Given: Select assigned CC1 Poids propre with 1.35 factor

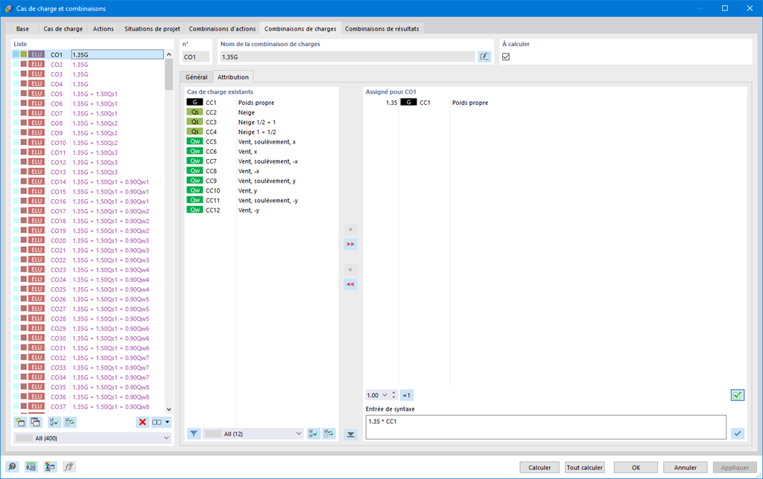Looking at the screenshot, I should (x=554, y=103).
